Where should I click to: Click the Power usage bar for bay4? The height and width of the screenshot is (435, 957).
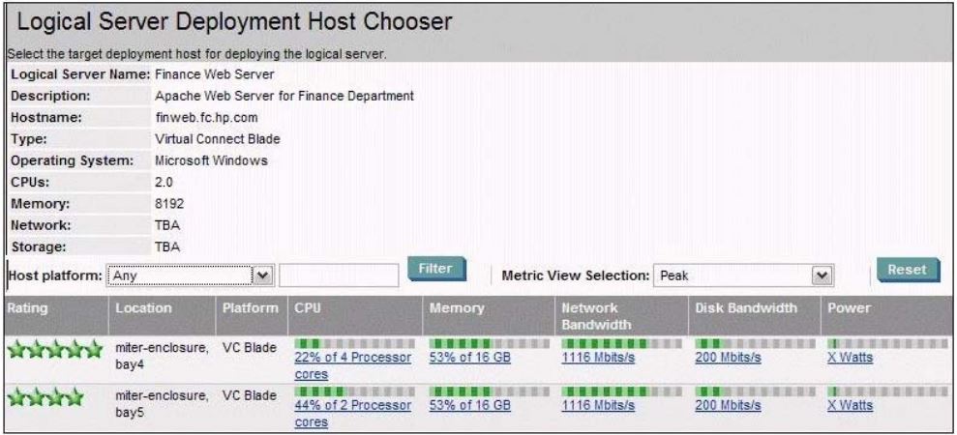[x=888, y=344]
